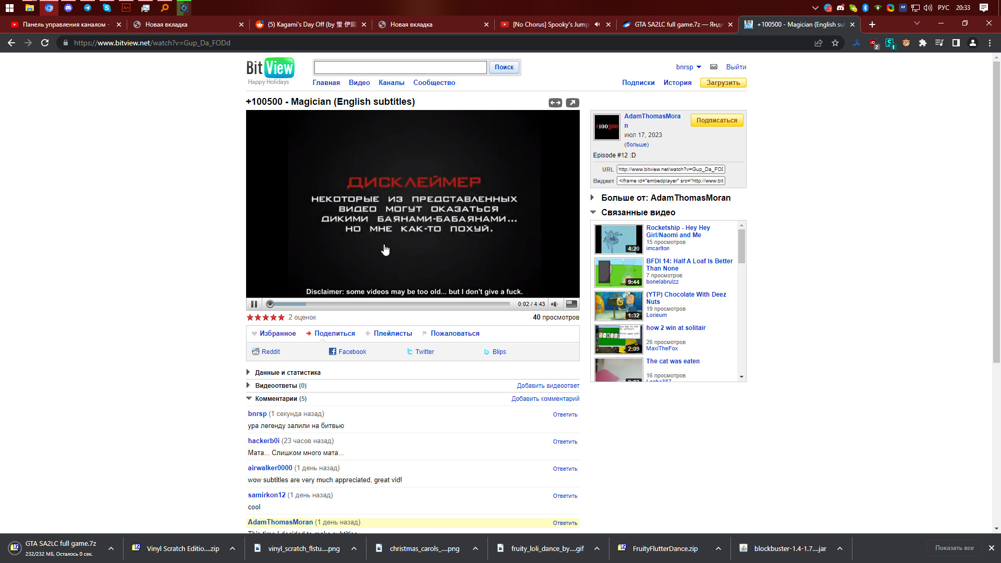Viewport: 1001px width, 563px height.
Task: Go to the Каналы menu item
Action: (x=392, y=82)
